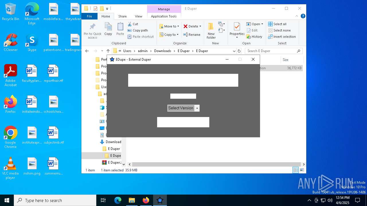Click Select all in ribbon
This screenshot has height=206, width=367.
click(x=277, y=24)
